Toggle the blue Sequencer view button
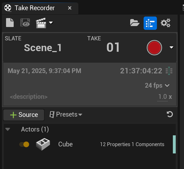Viewport: 184px width, 169px height. tap(150, 23)
